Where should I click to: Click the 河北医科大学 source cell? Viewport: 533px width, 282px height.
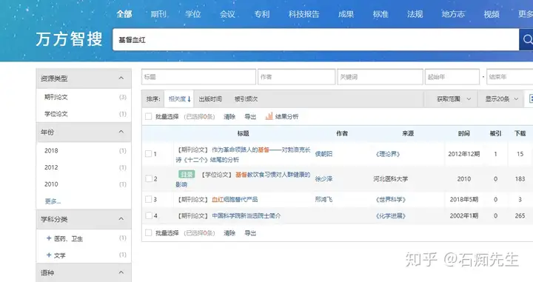tap(391, 179)
